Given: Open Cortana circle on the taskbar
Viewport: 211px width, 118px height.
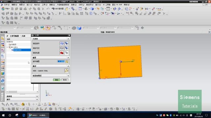Looking at the screenshot, I should (10, 115).
